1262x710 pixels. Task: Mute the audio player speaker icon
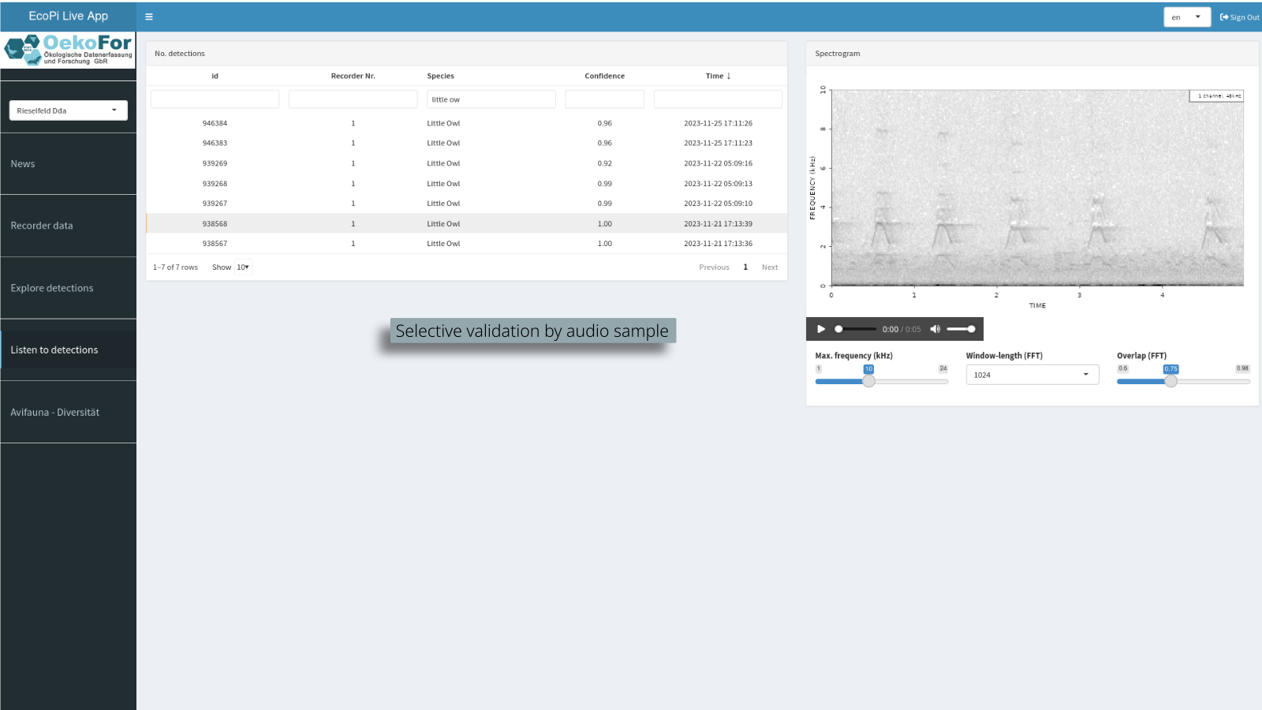935,329
